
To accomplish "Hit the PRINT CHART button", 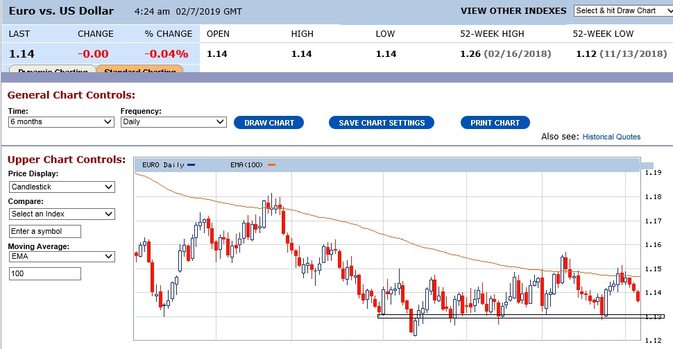I will coord(495,123).
